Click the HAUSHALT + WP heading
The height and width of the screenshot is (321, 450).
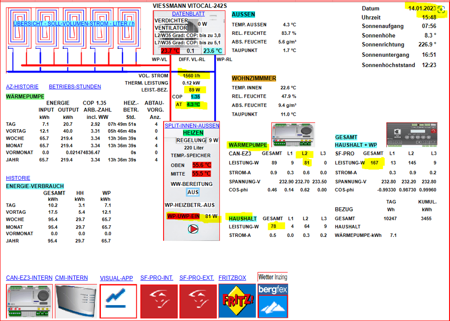[356, 145]
